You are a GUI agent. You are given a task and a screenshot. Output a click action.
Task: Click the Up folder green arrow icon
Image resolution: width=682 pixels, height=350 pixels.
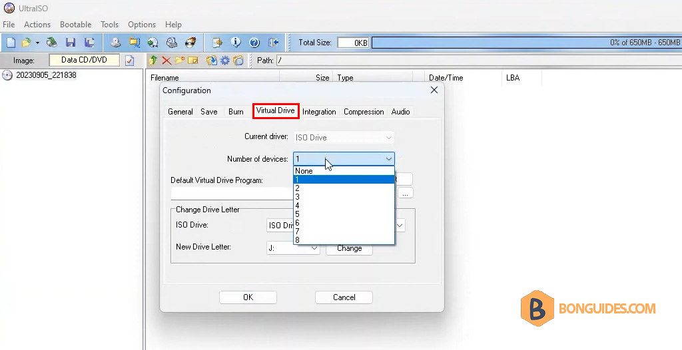153,61
